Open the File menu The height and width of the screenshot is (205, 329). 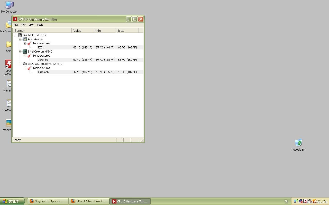16,25
